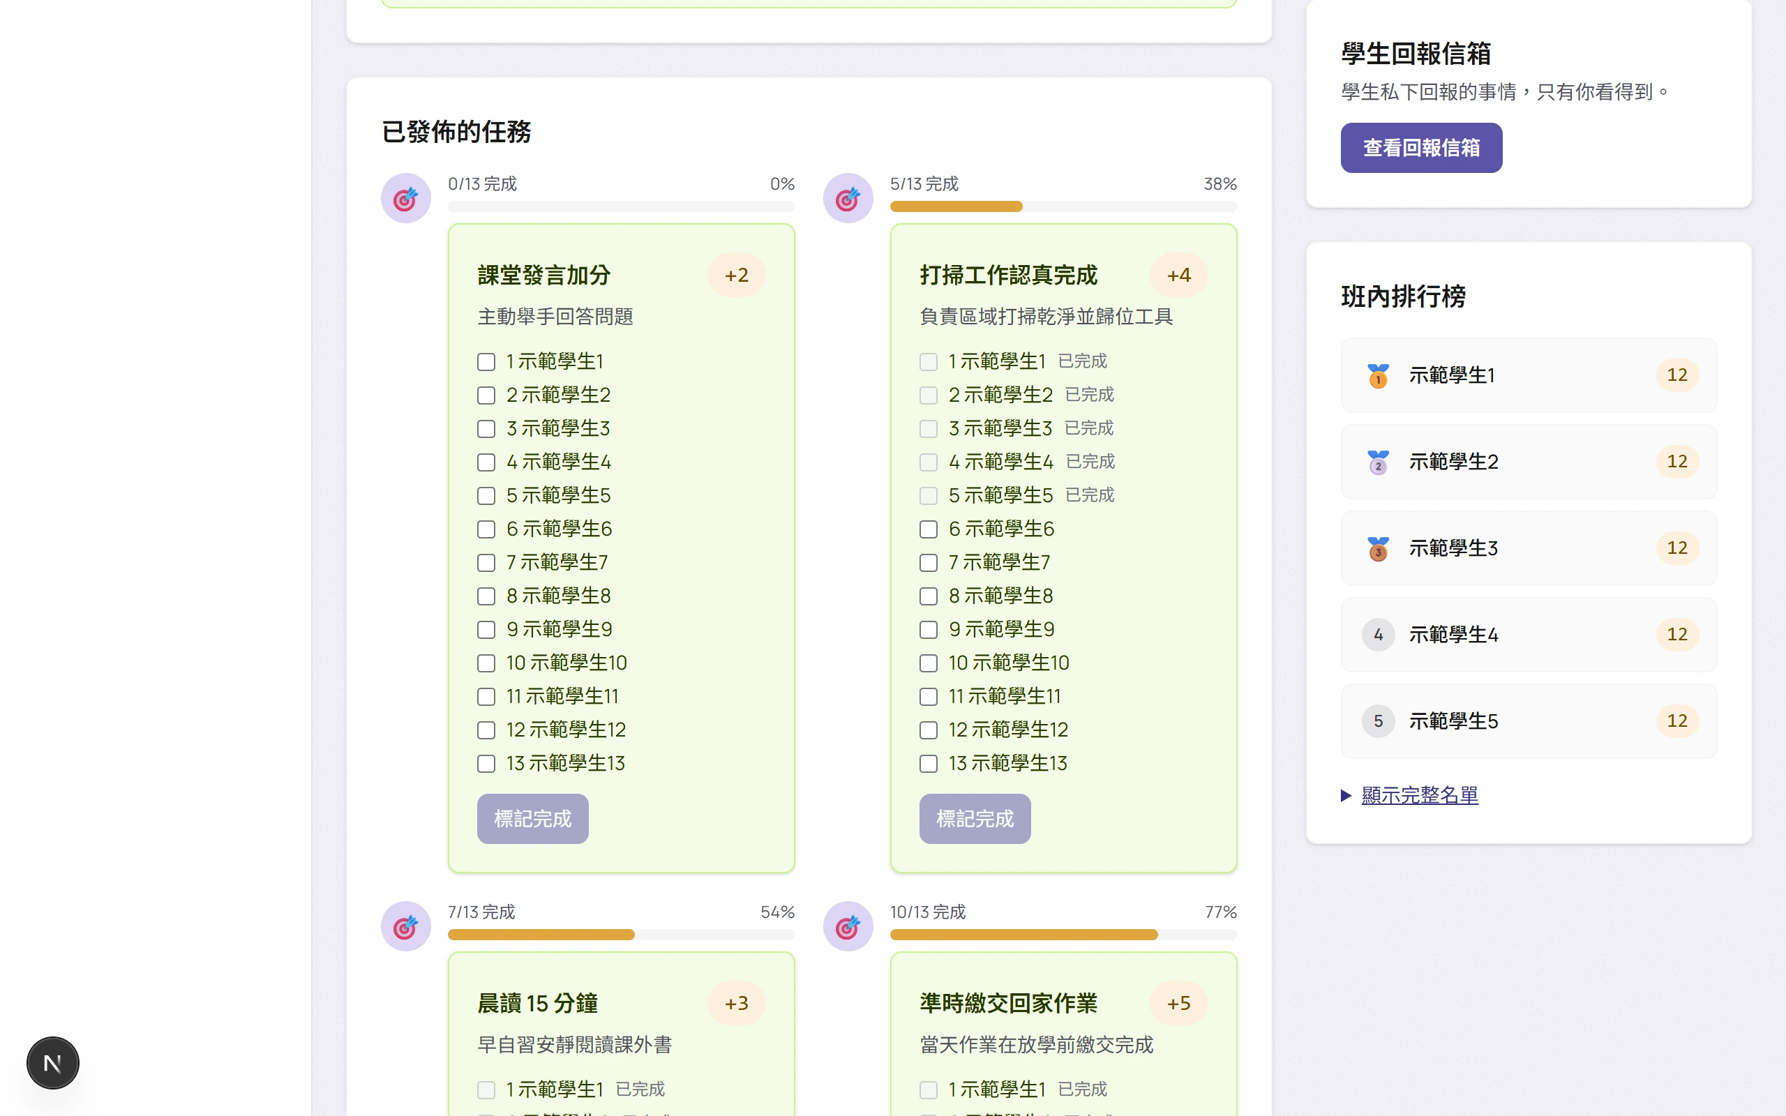Click target icon beside 課堂發言加分 task
This screenshot has height=1116, width=1786.
point(405,198)
